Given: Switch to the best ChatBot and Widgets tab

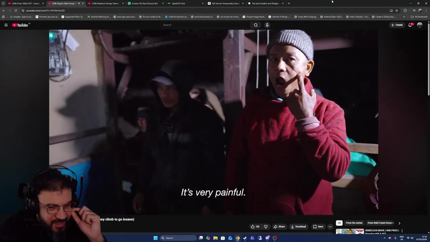Looking at the screenshot, I should (x=265, y=3).
